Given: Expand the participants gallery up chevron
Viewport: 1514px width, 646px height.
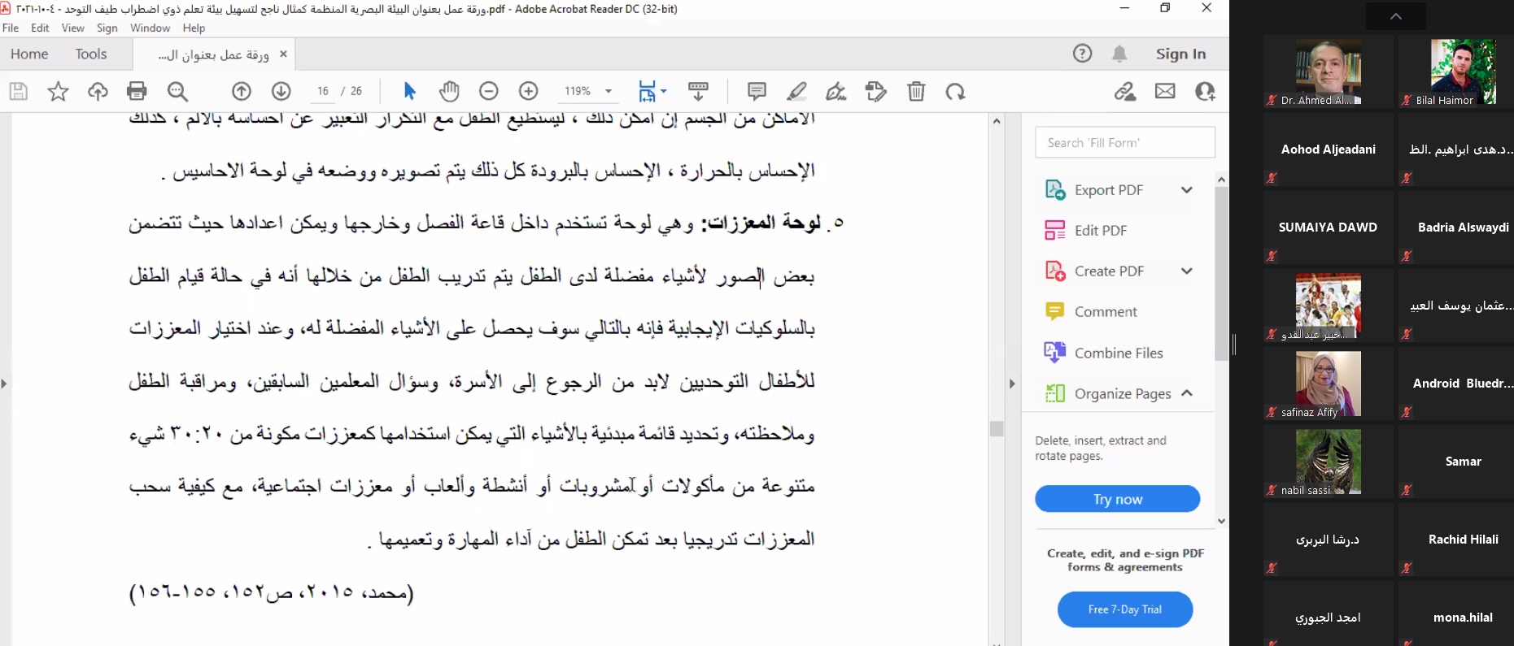Looking at the screenshot, I should [1396, 16].
